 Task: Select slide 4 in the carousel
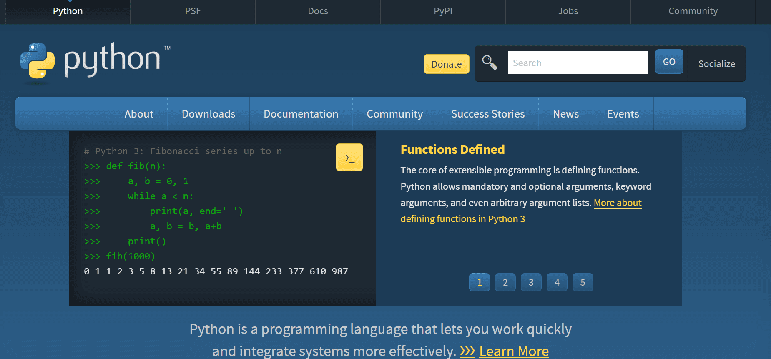557,282
